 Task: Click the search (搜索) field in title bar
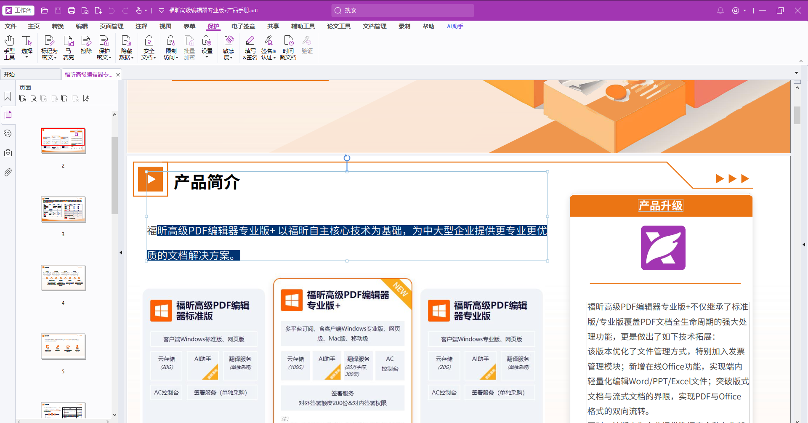pos(403,11)
